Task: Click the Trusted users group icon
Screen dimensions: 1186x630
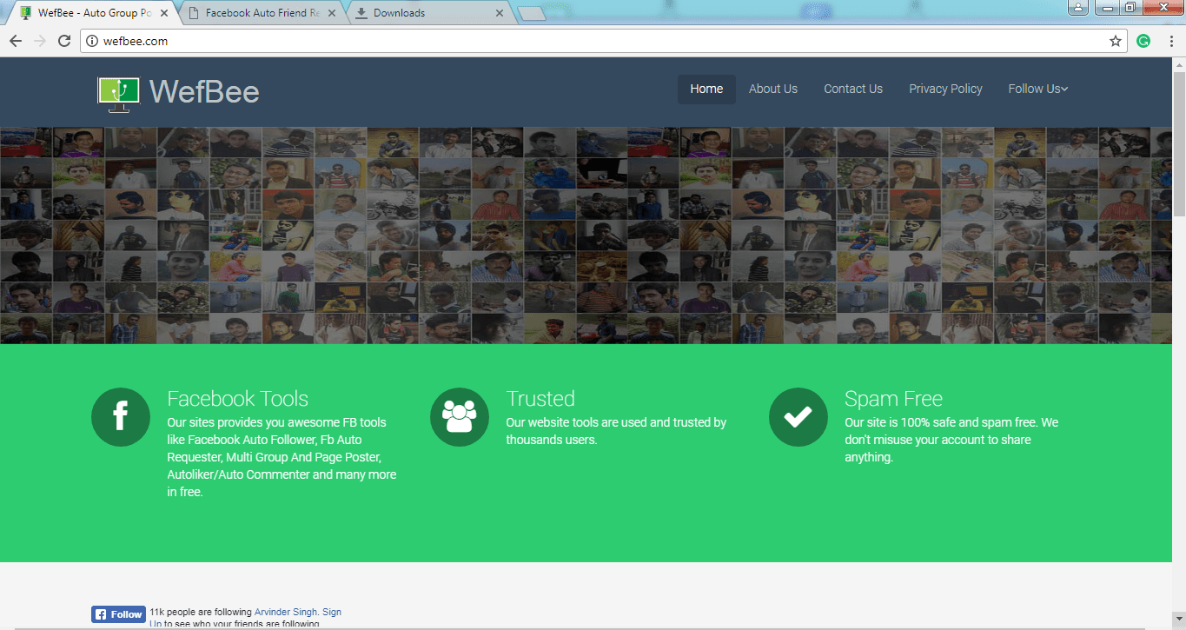Action: pyautogui.click(x=460, y=417)
